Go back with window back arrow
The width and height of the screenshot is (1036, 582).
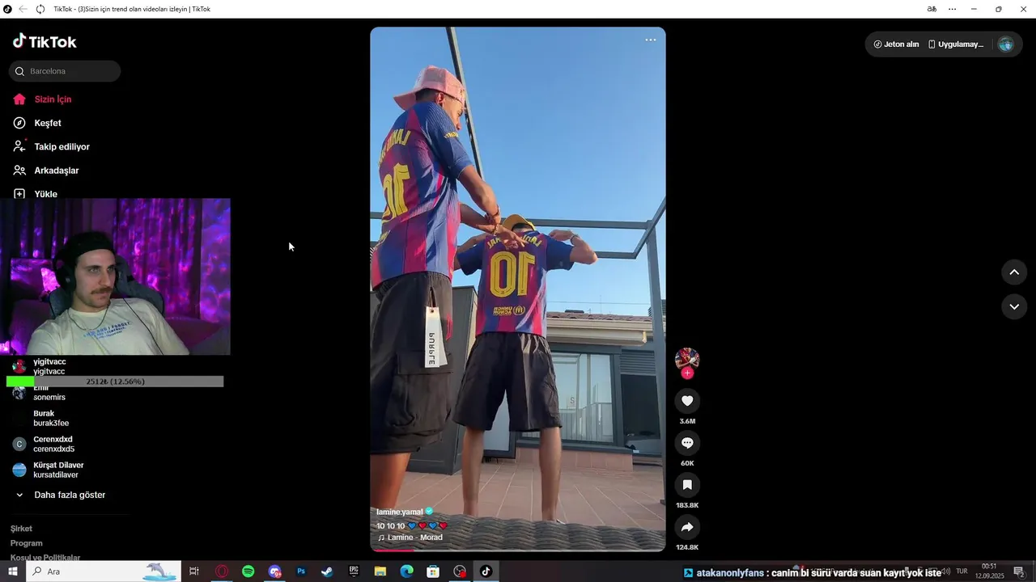coord(23,9)
